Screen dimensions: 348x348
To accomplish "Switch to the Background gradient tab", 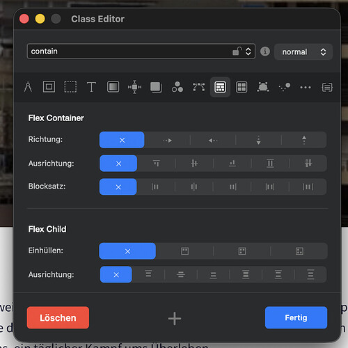I will 113,87.
